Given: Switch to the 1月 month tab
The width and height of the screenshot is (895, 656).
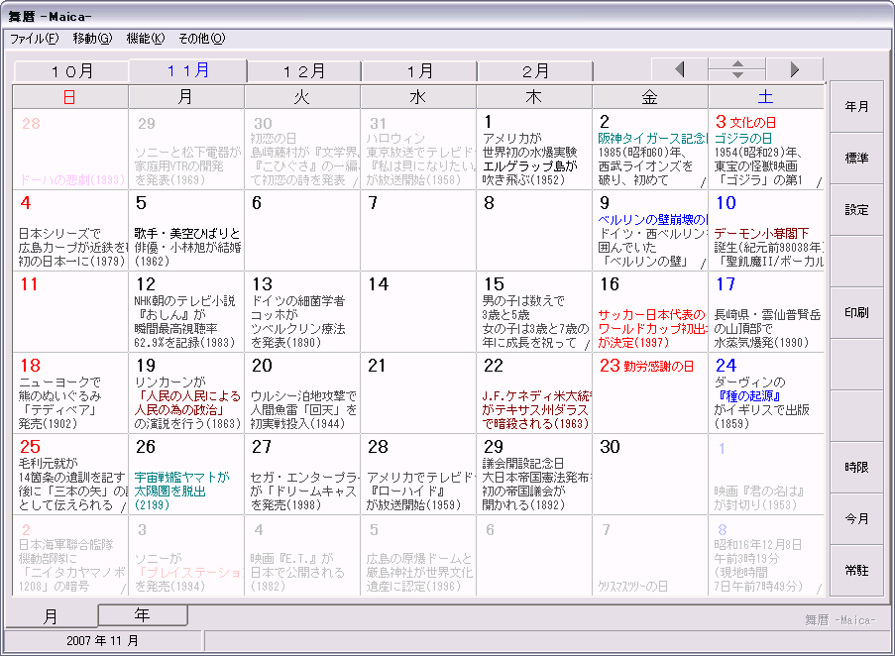Looking at the screenshot, I should [x=419, y=71].
